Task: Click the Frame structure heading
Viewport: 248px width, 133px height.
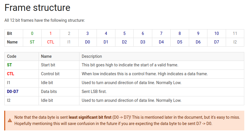Action: (37, 8)
